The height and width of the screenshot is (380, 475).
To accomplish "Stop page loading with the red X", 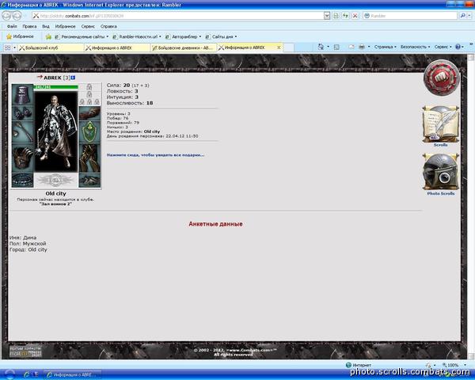I will 355,16.
